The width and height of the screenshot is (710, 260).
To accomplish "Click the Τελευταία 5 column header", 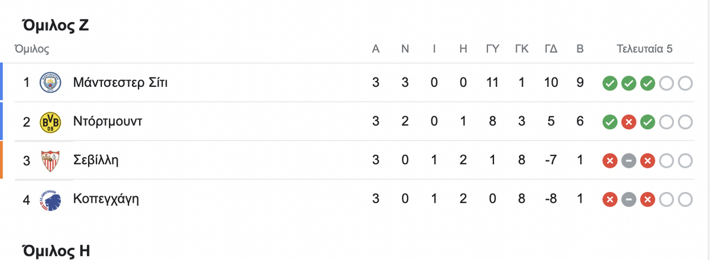I will point(644,49).
